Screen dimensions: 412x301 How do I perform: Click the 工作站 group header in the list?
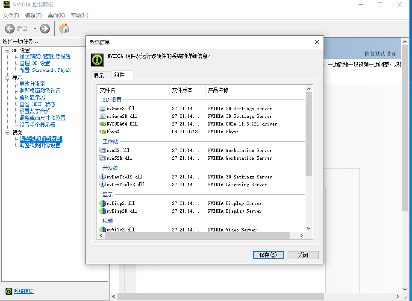coord(110,142)
